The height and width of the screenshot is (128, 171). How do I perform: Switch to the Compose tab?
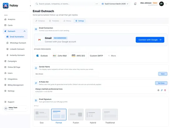[x=40, y=21]
